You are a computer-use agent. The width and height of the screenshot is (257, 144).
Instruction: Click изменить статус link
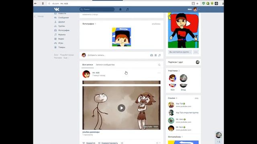(90, 14)
